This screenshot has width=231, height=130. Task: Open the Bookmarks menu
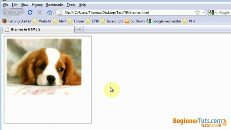click(x=55, y=5)
